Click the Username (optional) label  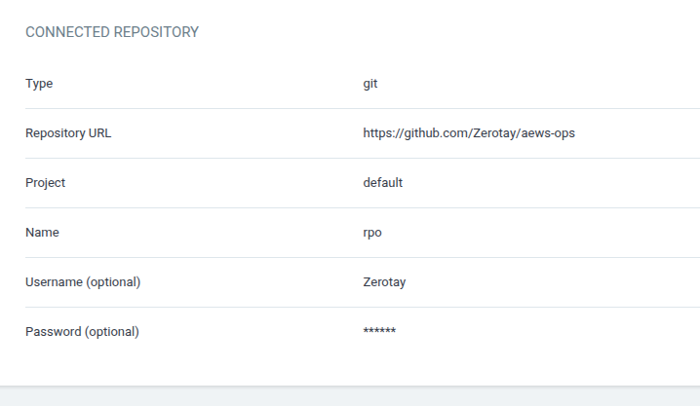coord(83,282)
